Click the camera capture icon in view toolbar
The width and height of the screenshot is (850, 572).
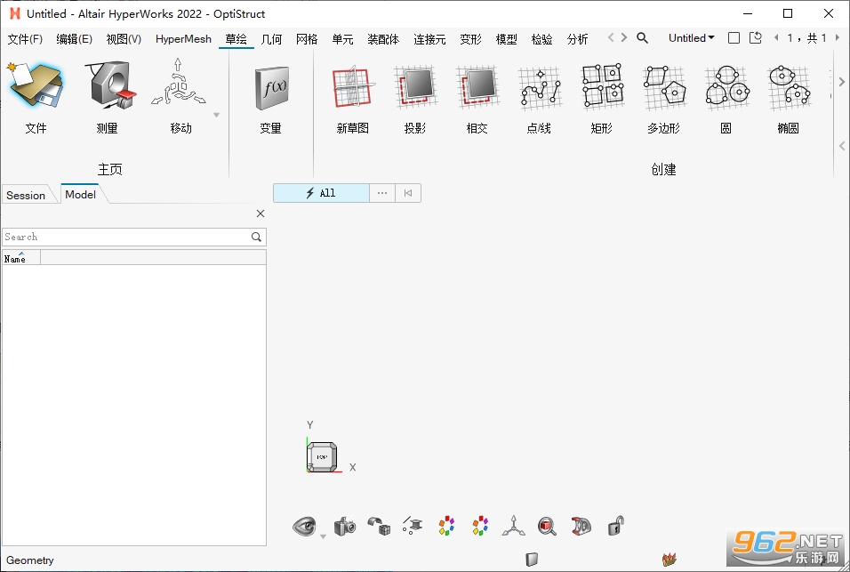point(345,526)
